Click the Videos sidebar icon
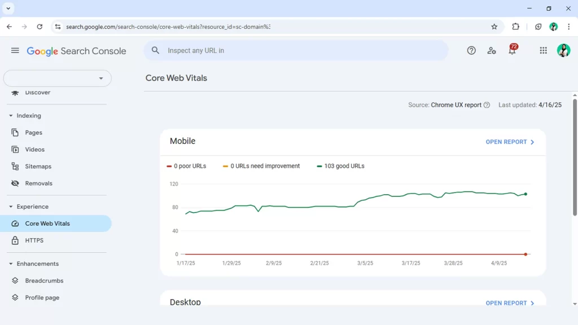Image resolution: width=578 pixels, height=325 pixels. point(15,150)
